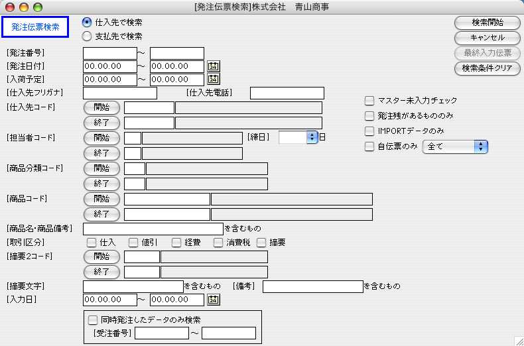Viewport: 524px width, 346px height.
Task: Open calendar picker for 入力日 row
Action: click(x=214, y=300)
